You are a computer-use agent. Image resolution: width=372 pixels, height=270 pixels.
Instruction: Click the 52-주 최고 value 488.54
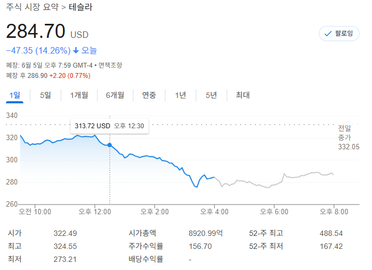click(331, 233)
